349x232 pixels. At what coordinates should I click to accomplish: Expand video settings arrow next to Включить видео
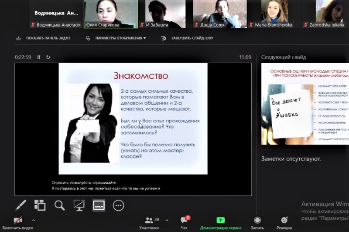tap(34, 220)
